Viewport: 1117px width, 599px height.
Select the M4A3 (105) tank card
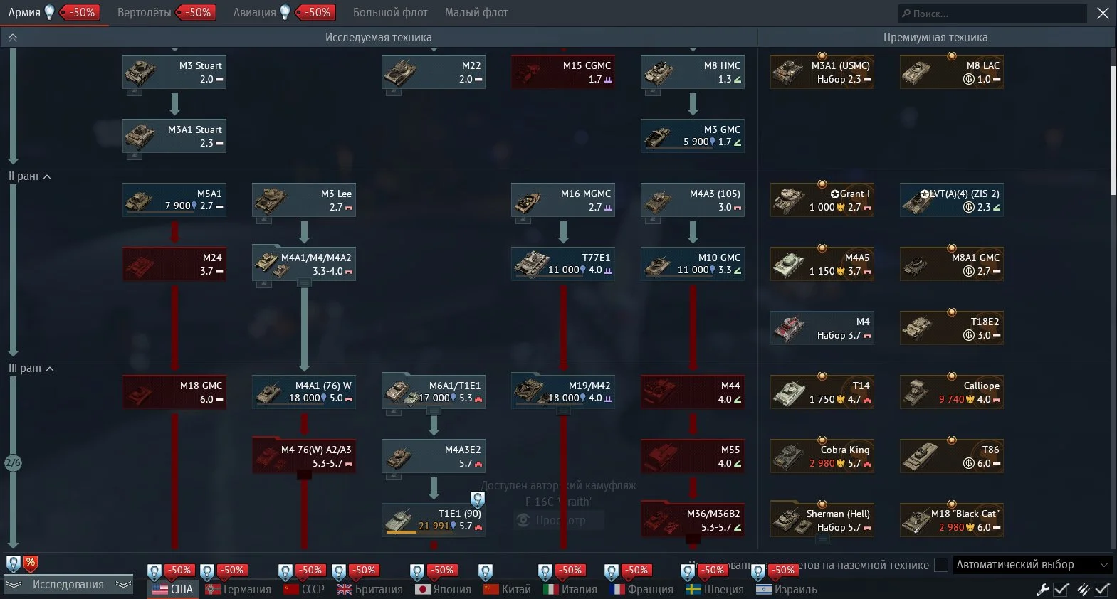(693, 201)
